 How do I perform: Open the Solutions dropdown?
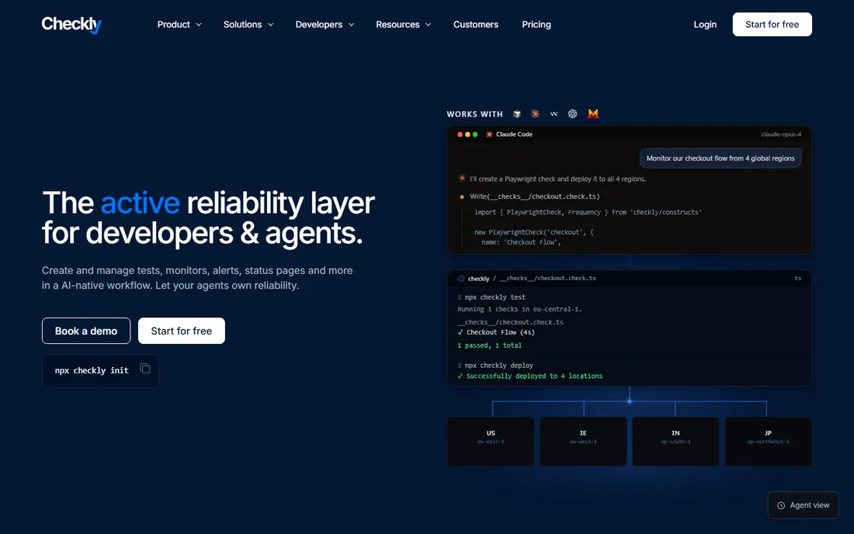tap(248, 25)
